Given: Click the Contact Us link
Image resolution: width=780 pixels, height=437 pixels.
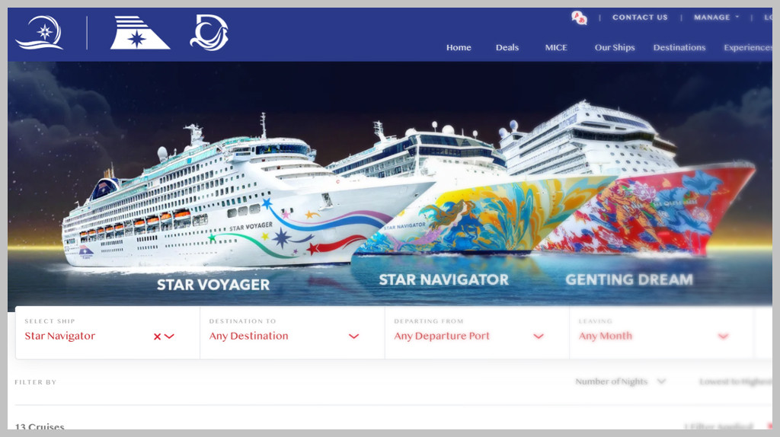Looking at the screenshot, I should pos(640,18).
